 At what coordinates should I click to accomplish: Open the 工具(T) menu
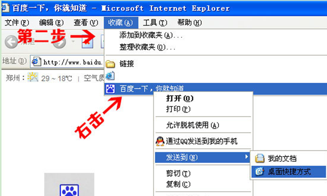click(155, 23)
